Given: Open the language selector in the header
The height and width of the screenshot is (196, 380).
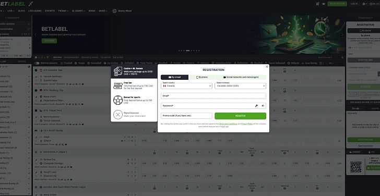Looking at the screenshot, I should 375,4.
